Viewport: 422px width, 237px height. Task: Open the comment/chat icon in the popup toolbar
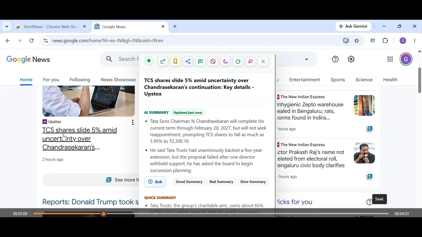tap(200, 61)
